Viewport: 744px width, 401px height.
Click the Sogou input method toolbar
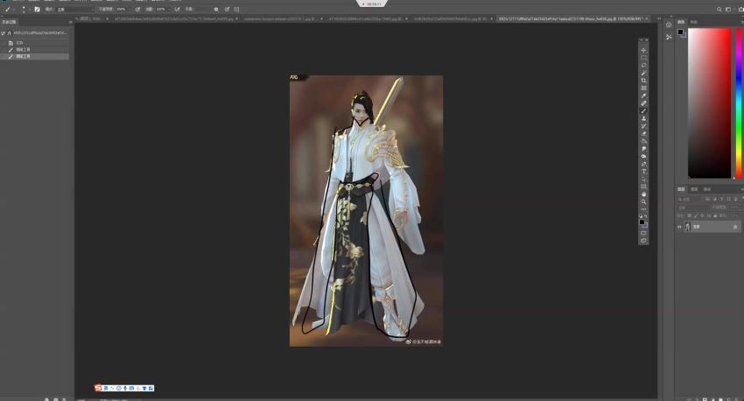pyautogui.click(x=124, y=388)
